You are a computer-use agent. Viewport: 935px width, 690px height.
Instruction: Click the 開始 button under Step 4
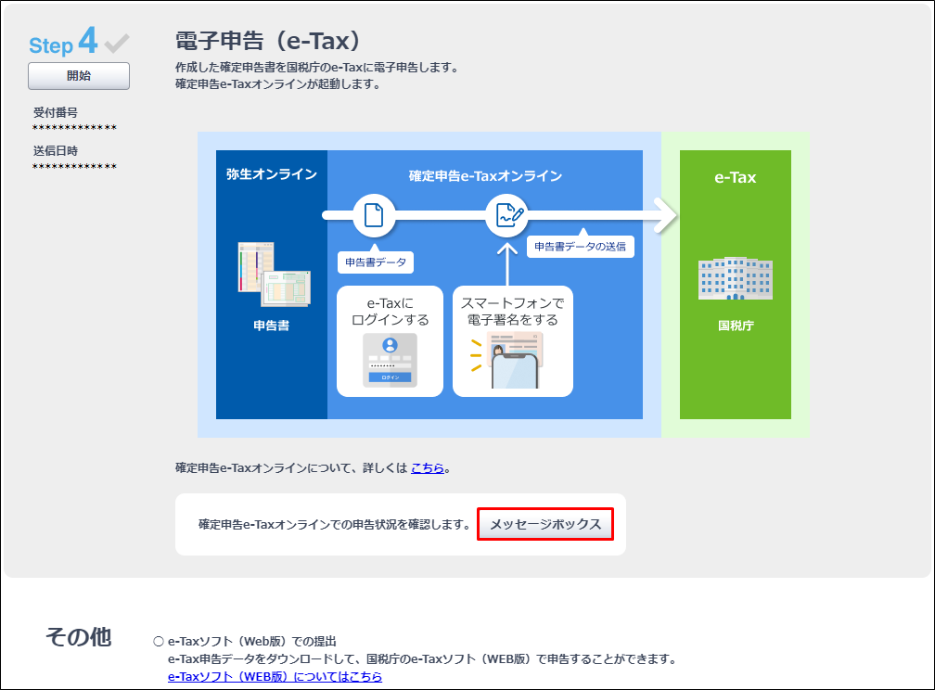pos(79,76)
